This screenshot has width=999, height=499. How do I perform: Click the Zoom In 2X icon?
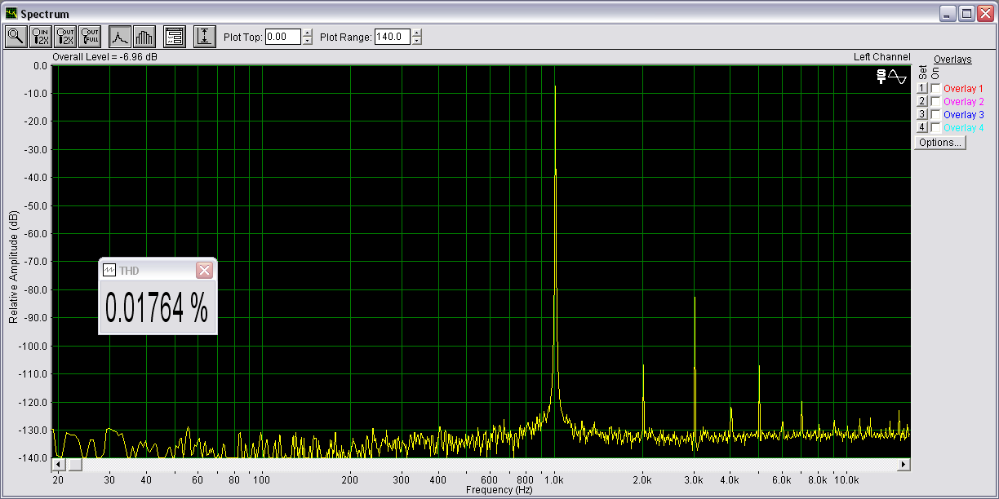coord(41,37)
